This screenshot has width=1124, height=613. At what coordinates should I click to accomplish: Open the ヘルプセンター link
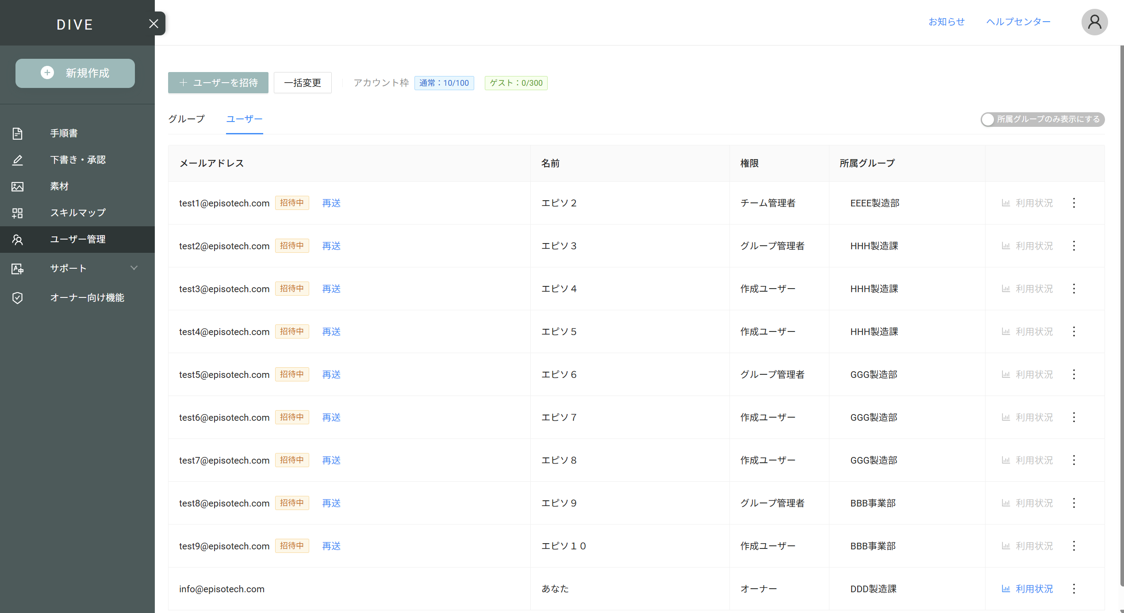(1018, 22)
